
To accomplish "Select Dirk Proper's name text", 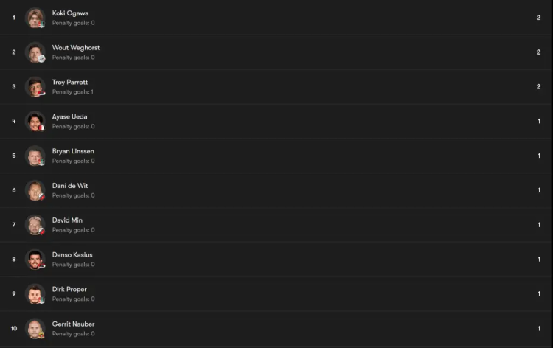I will pyautogui.click(x=69, y=290).
